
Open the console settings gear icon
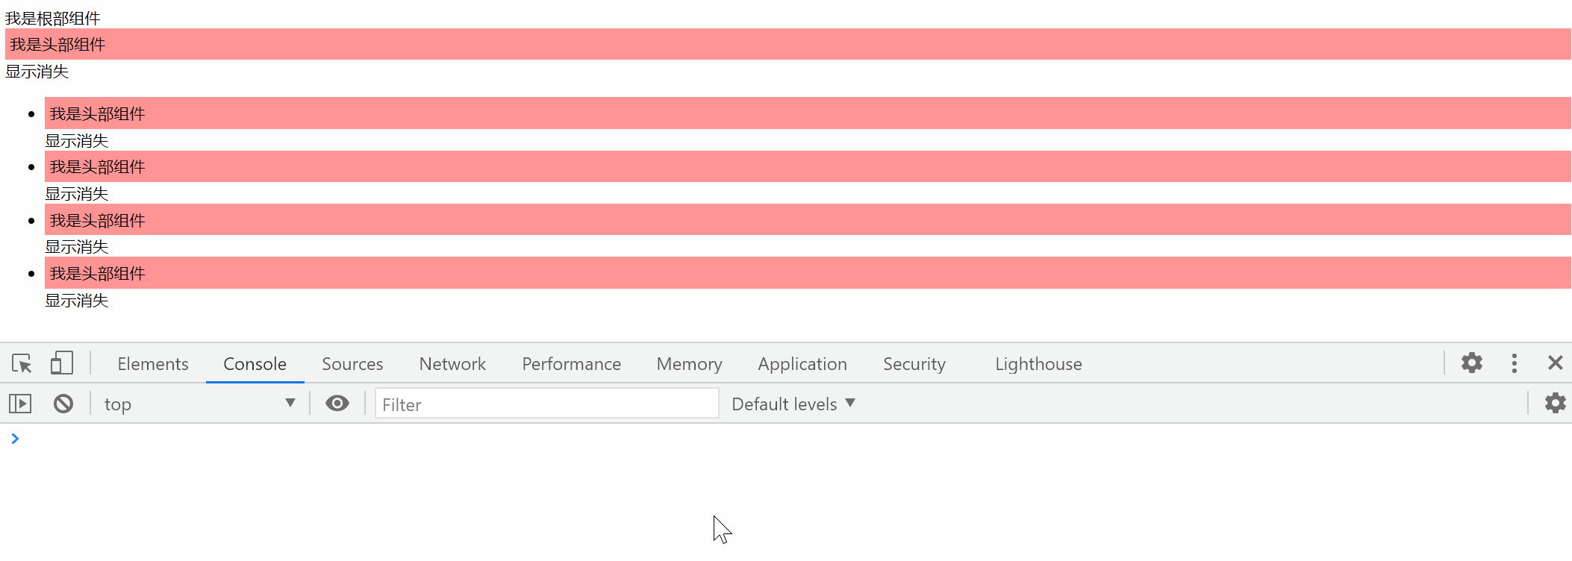coord(1555,404)
